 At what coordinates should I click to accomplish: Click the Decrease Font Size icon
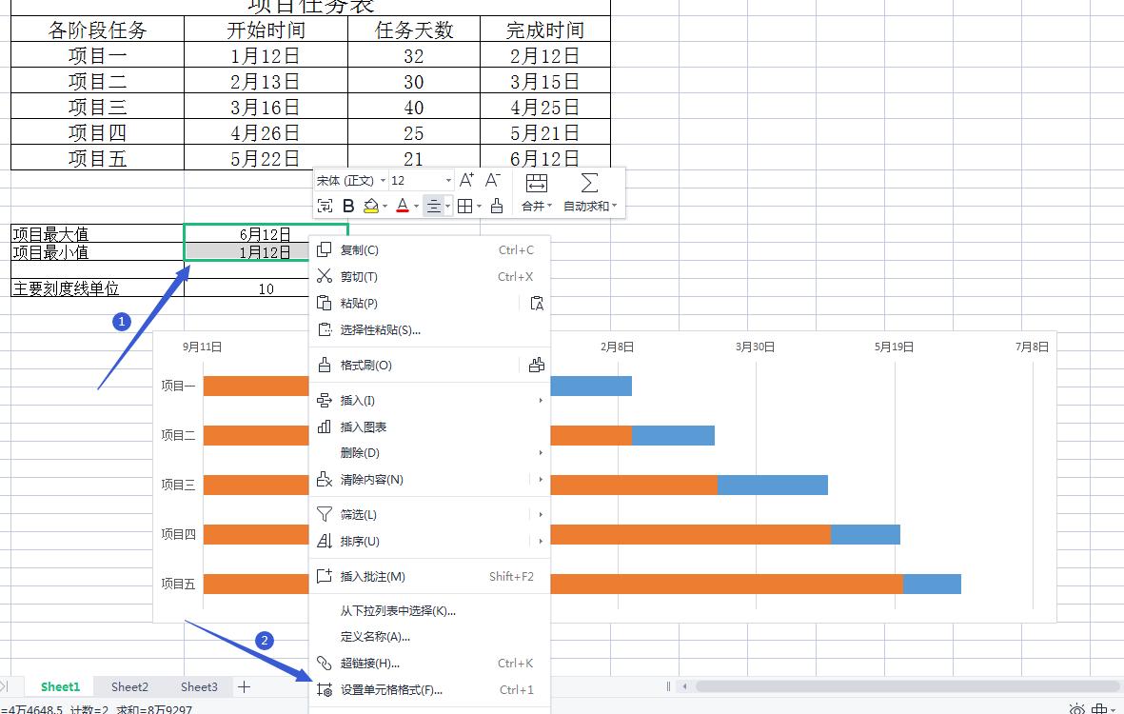pyautogui.click(x=491, y=182)
